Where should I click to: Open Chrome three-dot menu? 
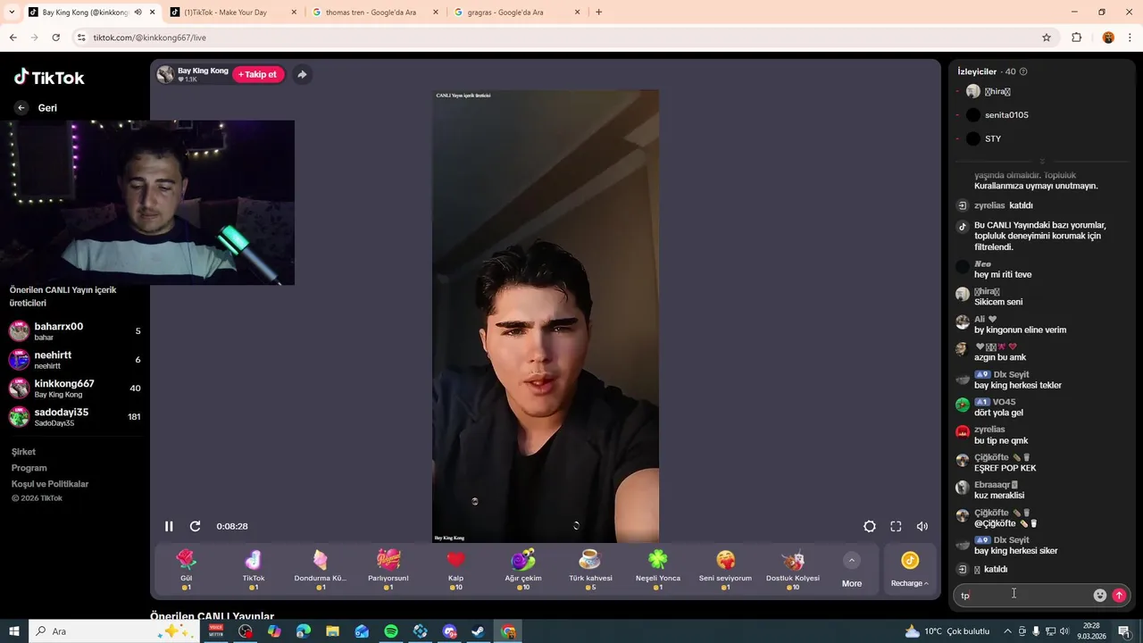pos(1130,38)
